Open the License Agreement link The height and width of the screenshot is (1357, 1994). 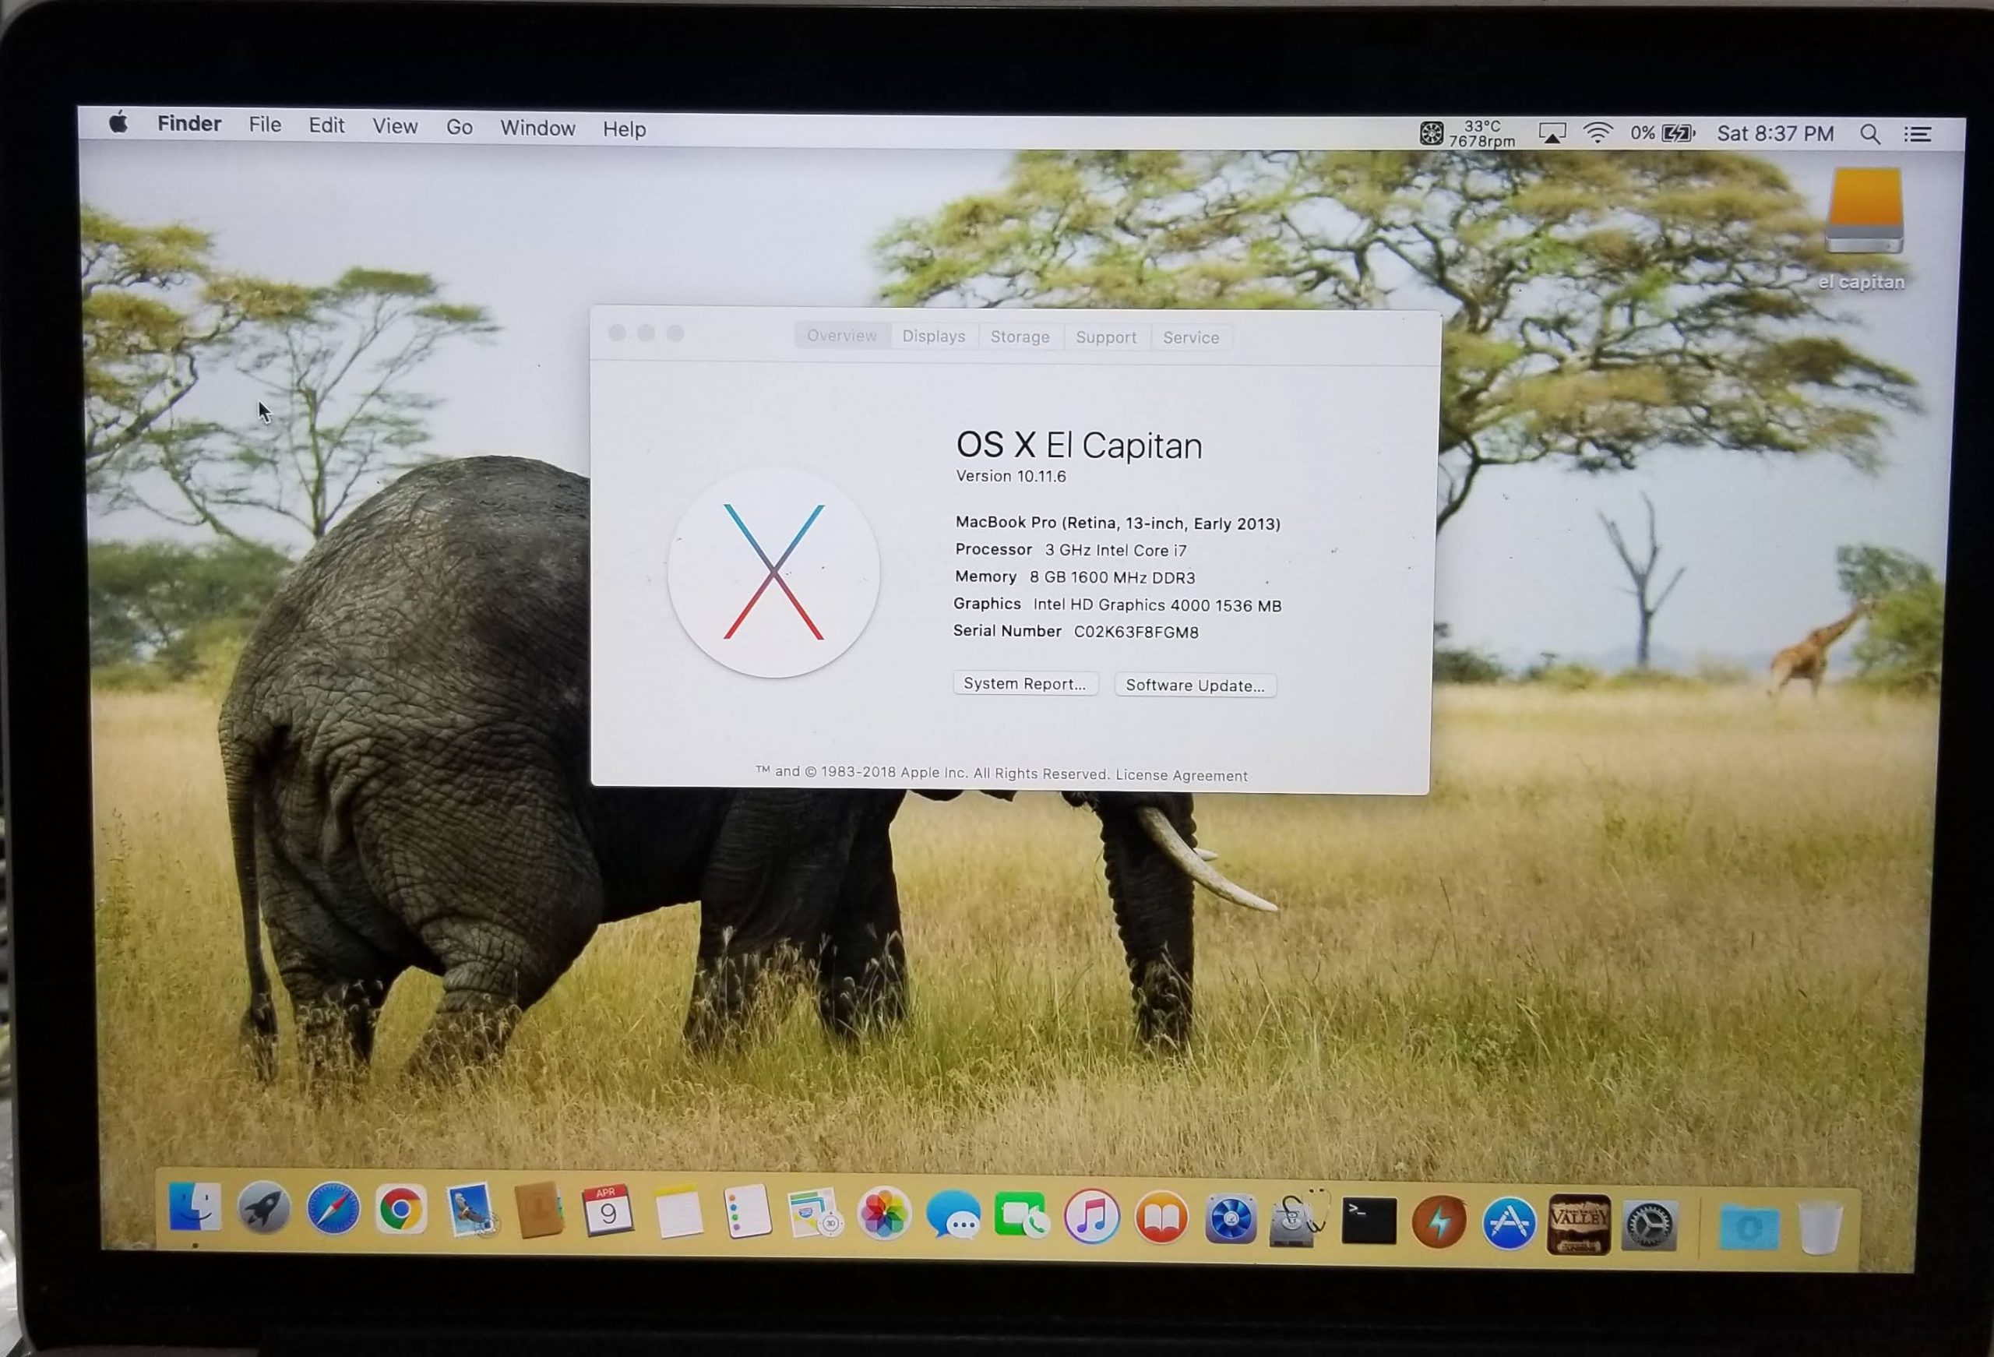click(x=1182, y=775)
